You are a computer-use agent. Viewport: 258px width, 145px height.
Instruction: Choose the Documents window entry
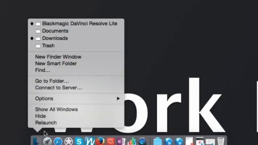76,31
